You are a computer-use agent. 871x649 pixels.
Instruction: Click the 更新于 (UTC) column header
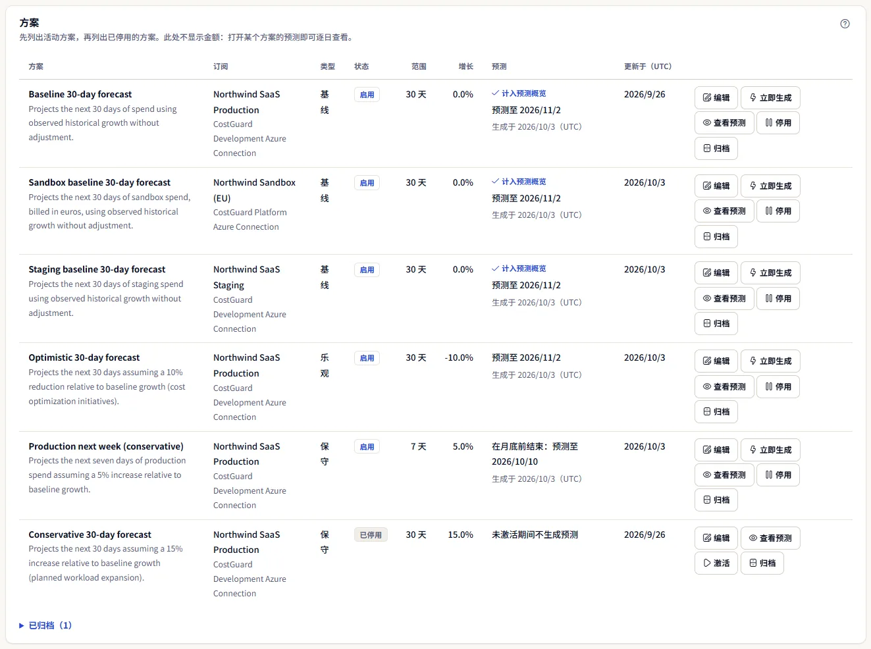pyautogui.click(x=648, y=66)
